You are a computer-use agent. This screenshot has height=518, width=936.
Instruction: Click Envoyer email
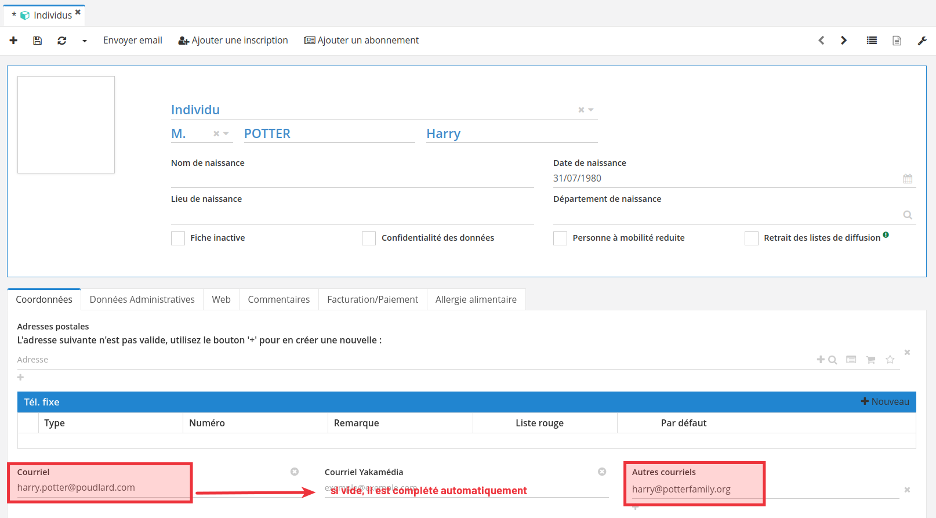coord(133,40)
